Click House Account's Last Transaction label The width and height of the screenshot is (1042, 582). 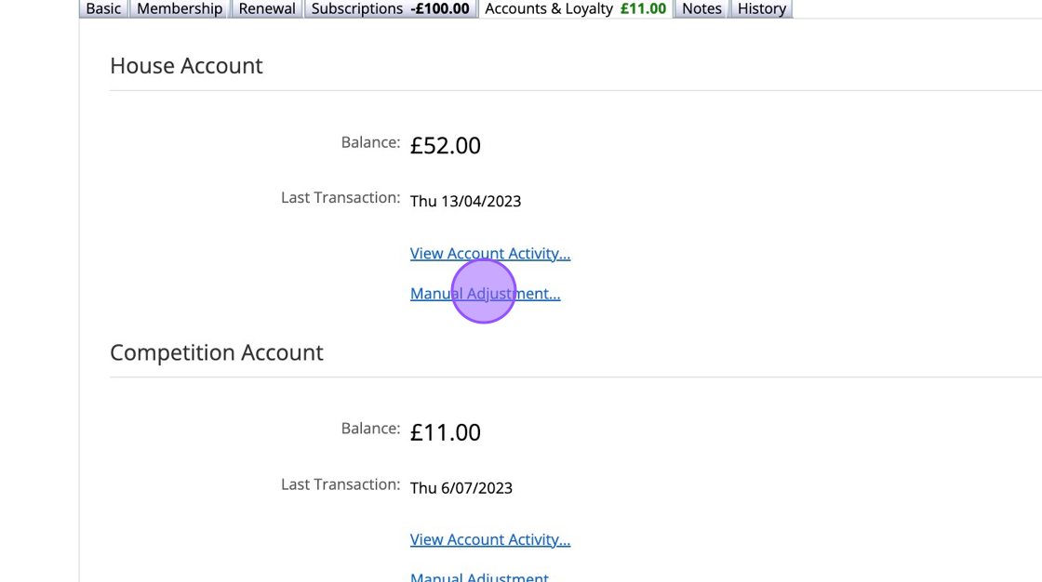point(340,198)
